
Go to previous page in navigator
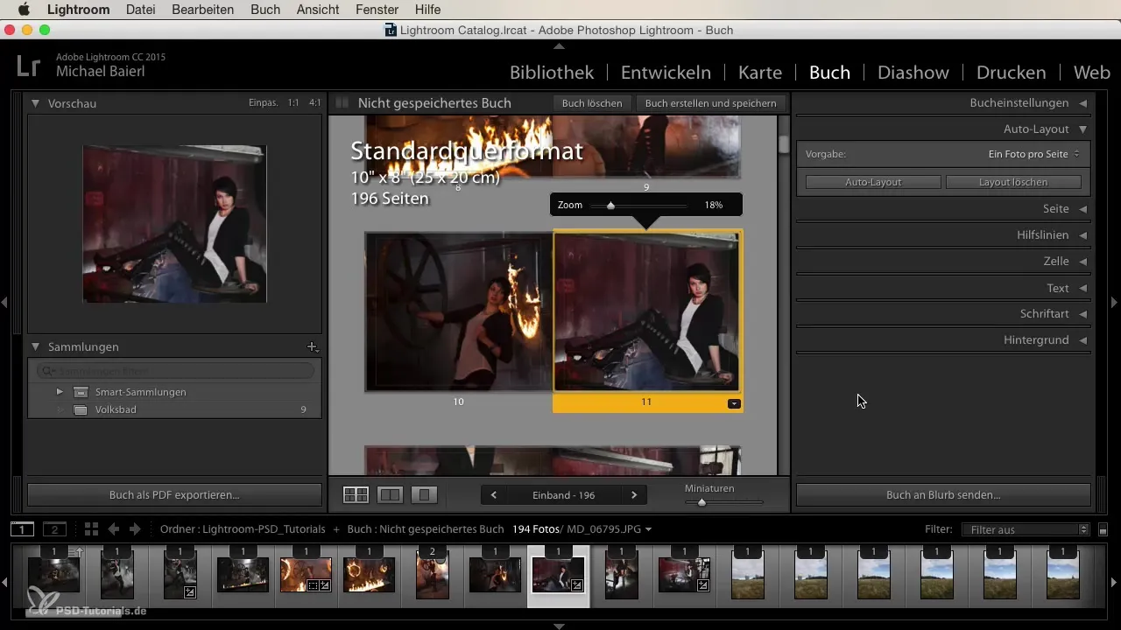tap(494, 495)
